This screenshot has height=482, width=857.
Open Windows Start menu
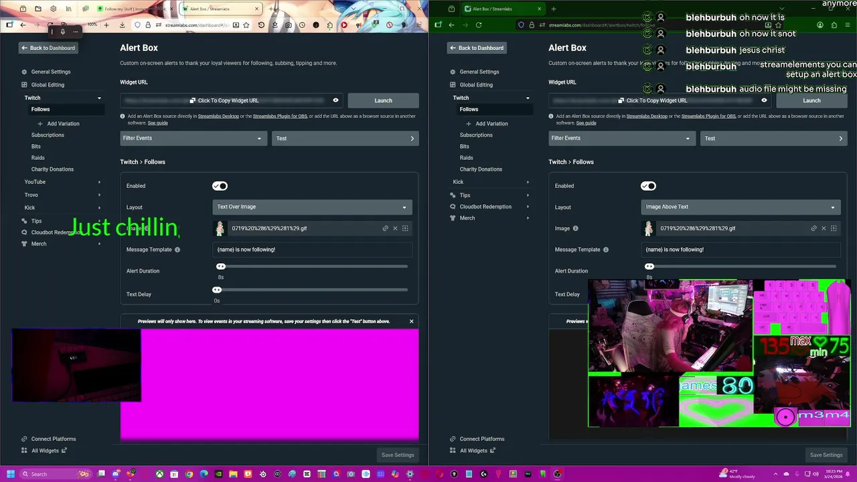pos(10,474)
